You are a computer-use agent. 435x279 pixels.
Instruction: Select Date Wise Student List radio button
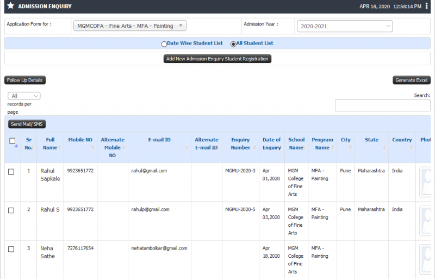coord(164,44)
